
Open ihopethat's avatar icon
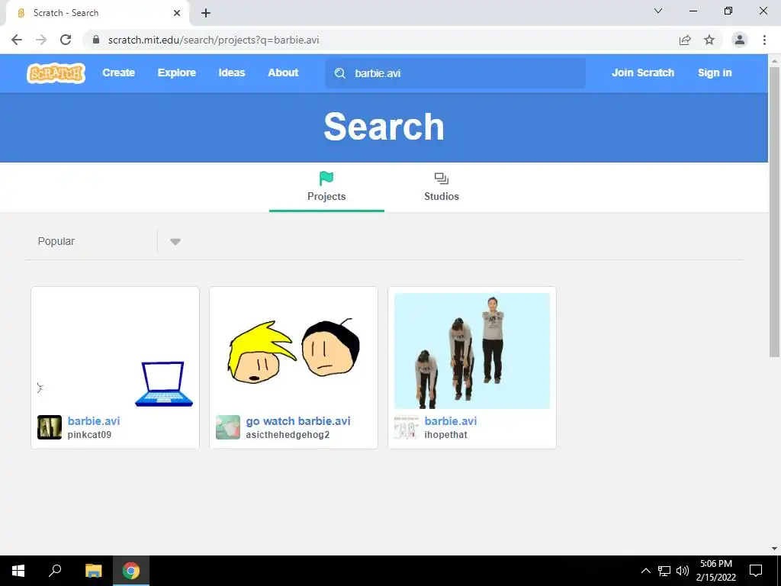(406, 427)
